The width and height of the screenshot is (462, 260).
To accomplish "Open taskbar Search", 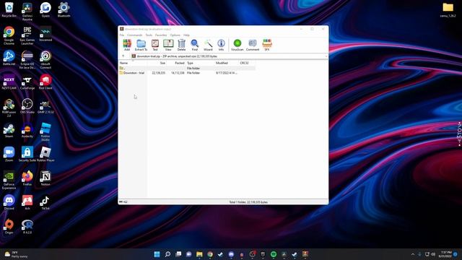I will (167, 254).
